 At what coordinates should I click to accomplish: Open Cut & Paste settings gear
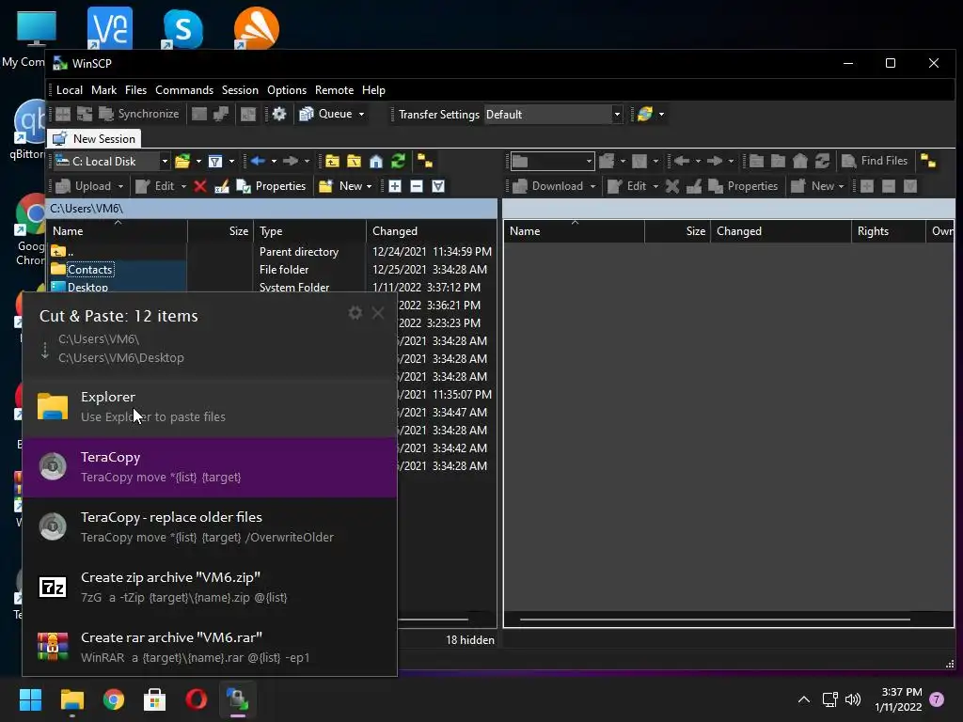355,313
